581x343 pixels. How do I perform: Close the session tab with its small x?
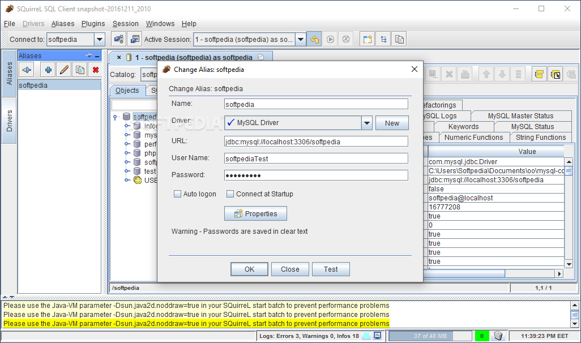coord(119,57)
